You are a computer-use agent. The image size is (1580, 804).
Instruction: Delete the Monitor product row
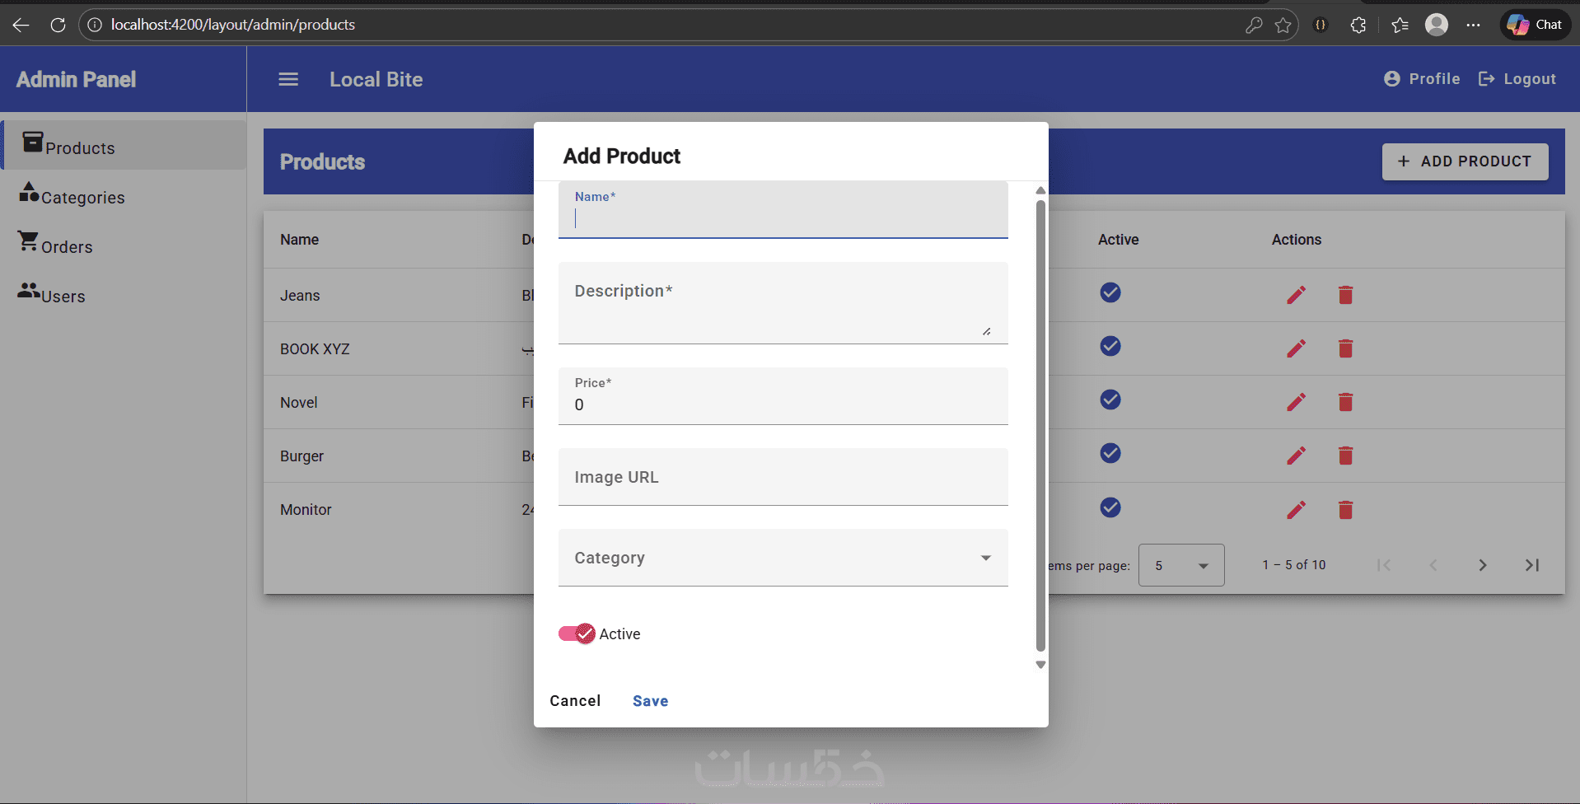[x=1345, y=510]
